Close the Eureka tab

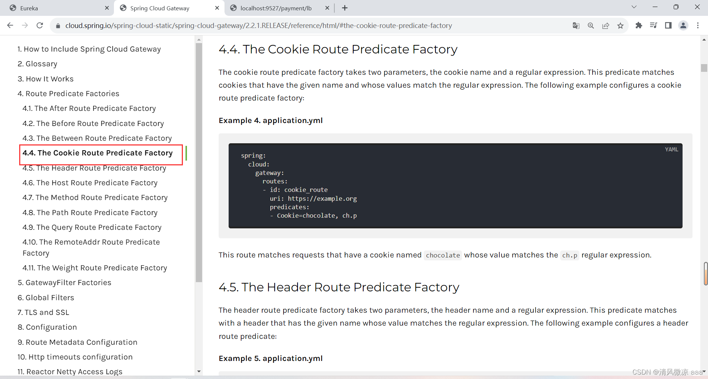[107, 8]
